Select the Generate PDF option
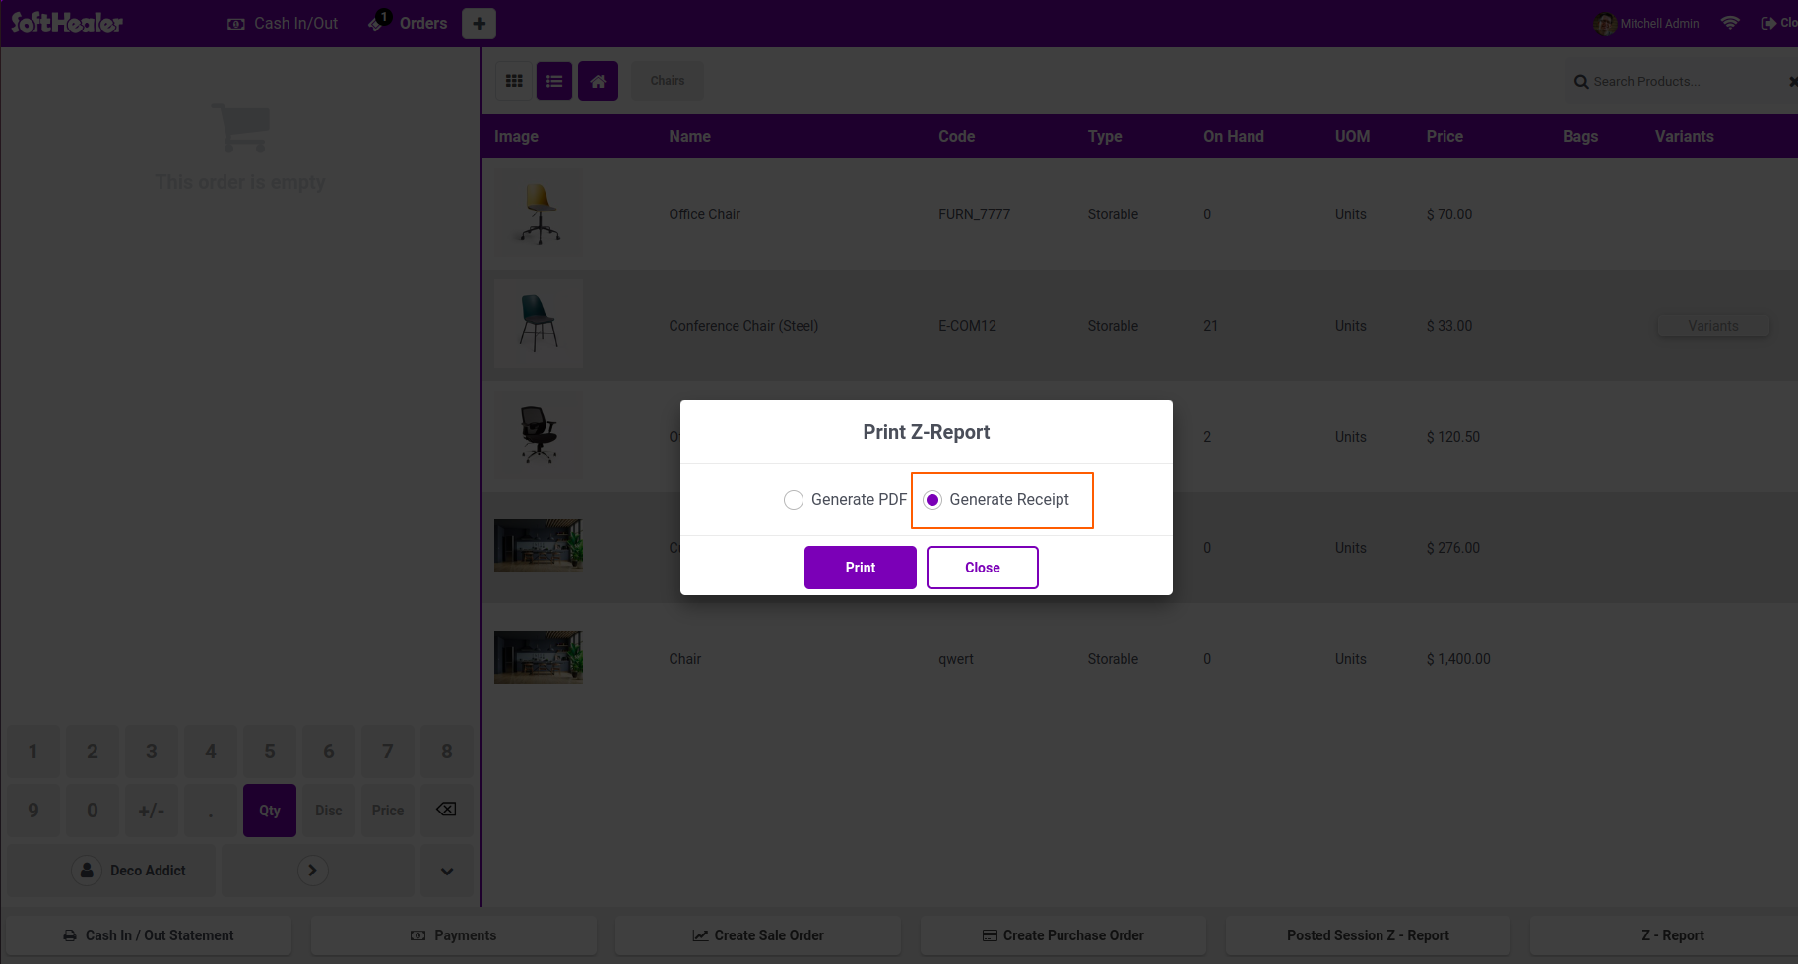 794,500
